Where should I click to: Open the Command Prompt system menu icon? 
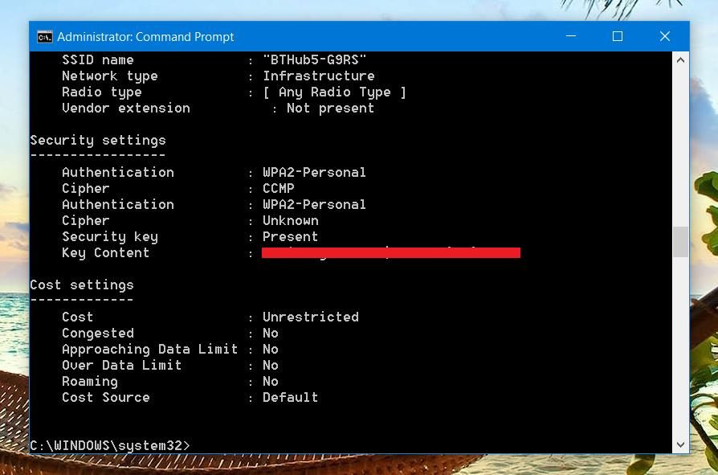(x=45, y=37)
